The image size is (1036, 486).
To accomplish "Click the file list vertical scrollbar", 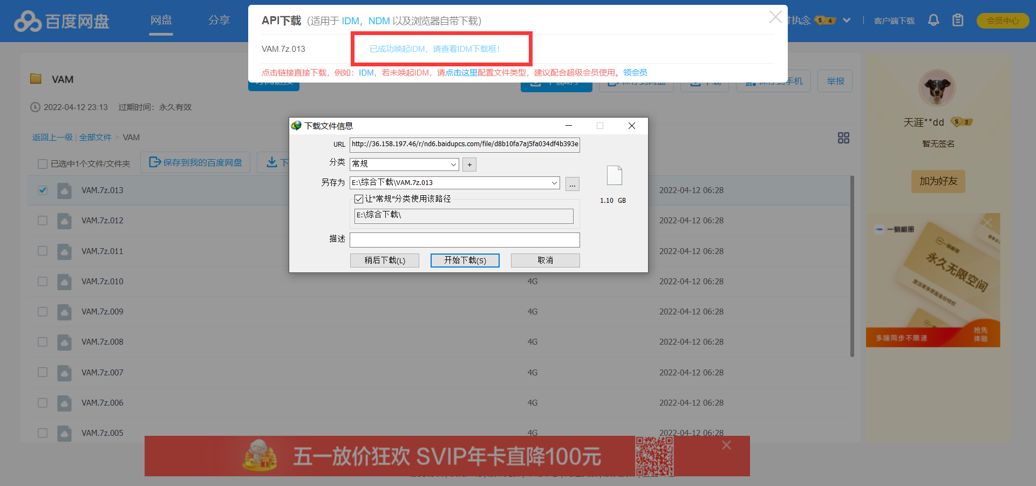I will (852, 266).
